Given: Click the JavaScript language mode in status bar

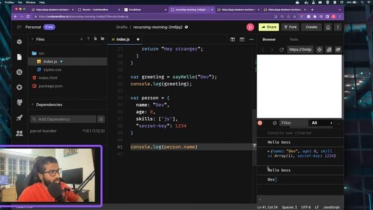Looking at the screenshot, I should click(x=332, y=208).
